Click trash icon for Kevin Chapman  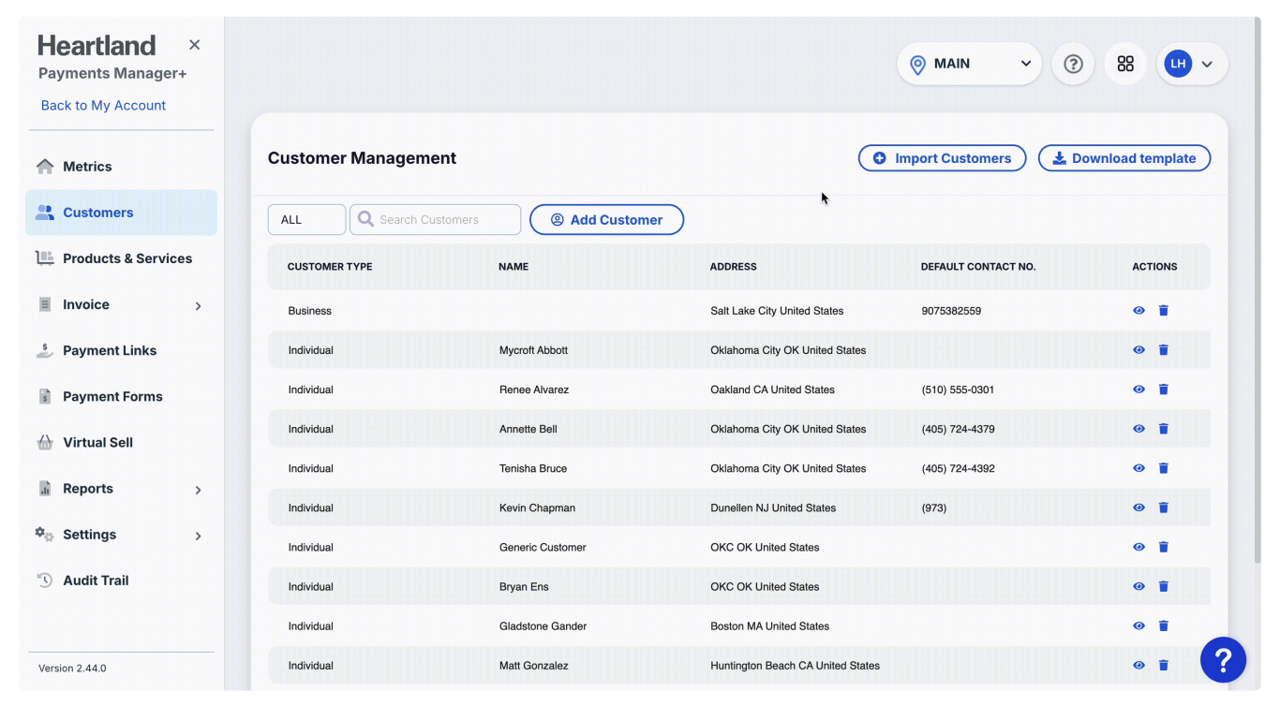pyautogui.click(x=1163, y=507)
